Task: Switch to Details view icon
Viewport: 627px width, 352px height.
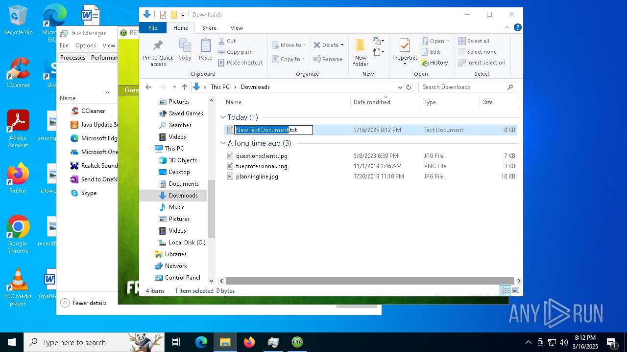Action: pyautogui.click(x=505, y=291)
